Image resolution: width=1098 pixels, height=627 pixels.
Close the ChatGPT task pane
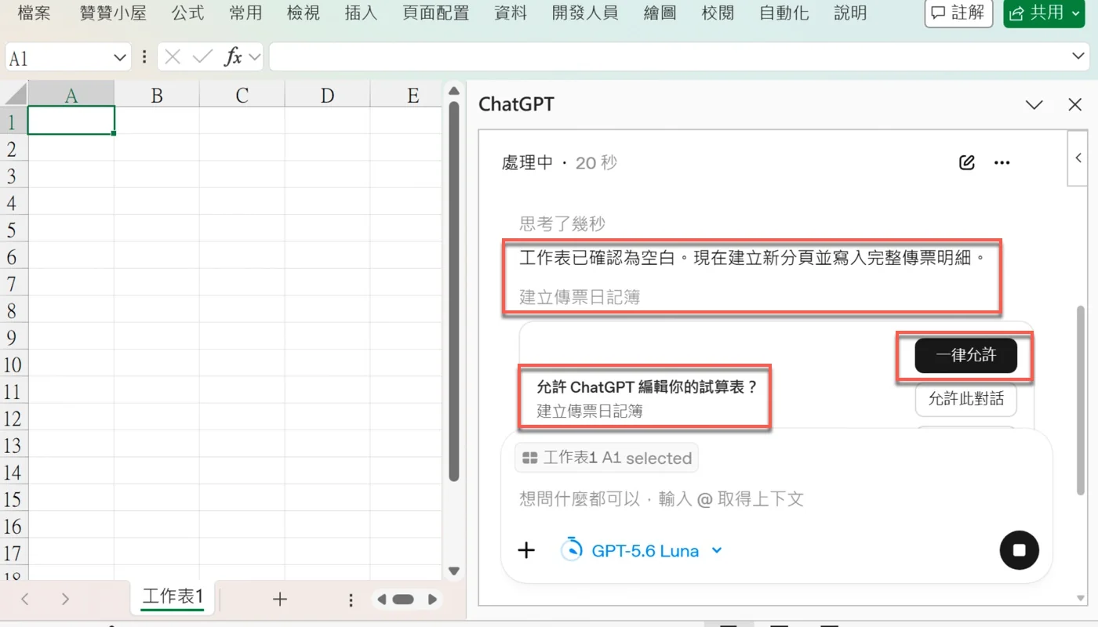point(1075,104)
